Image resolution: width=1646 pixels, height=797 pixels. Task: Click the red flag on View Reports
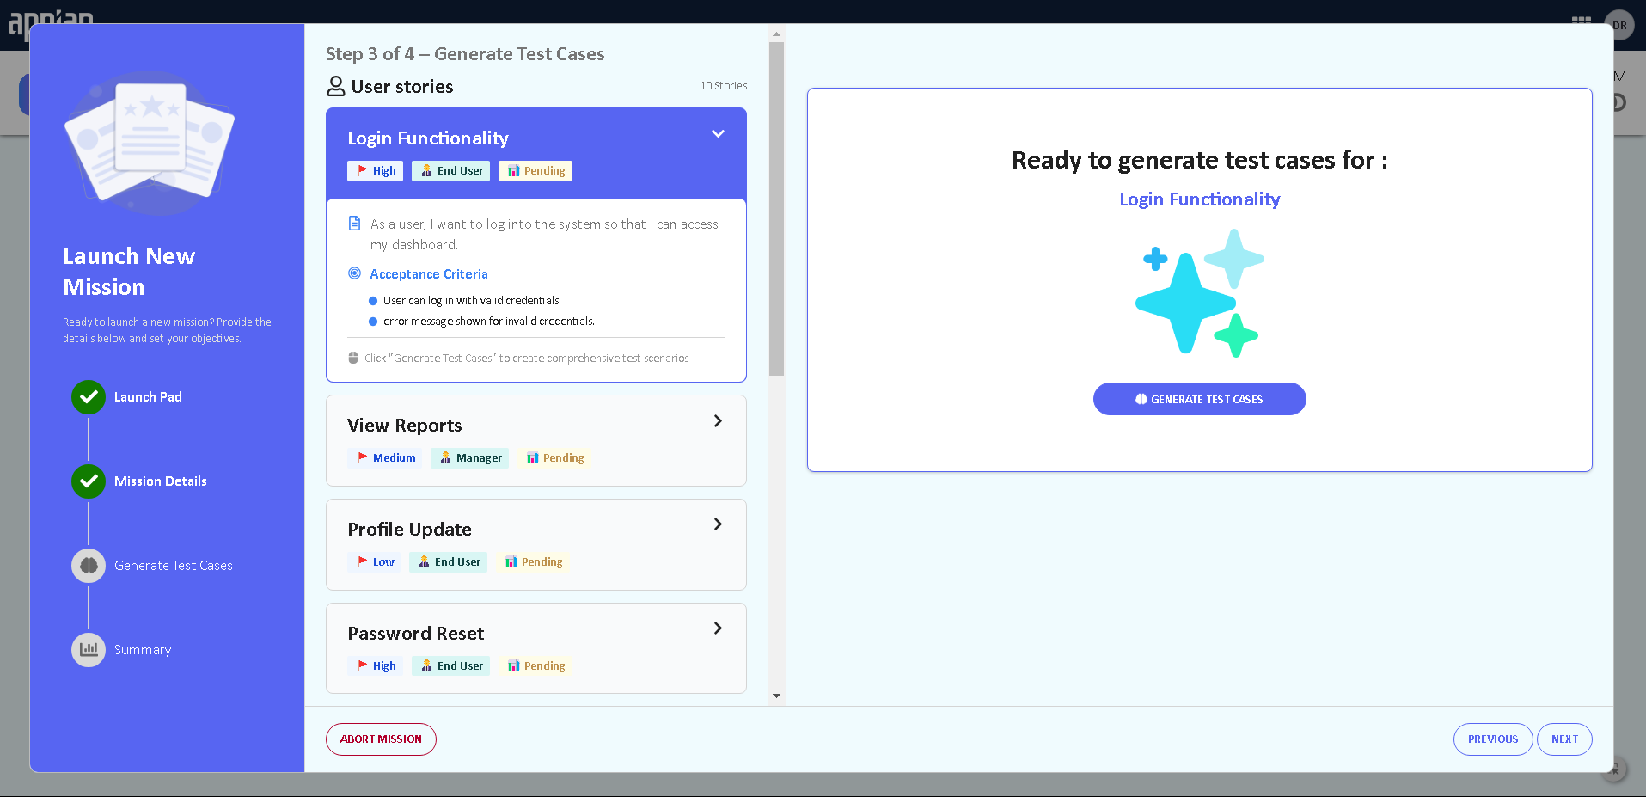[362, 457]
